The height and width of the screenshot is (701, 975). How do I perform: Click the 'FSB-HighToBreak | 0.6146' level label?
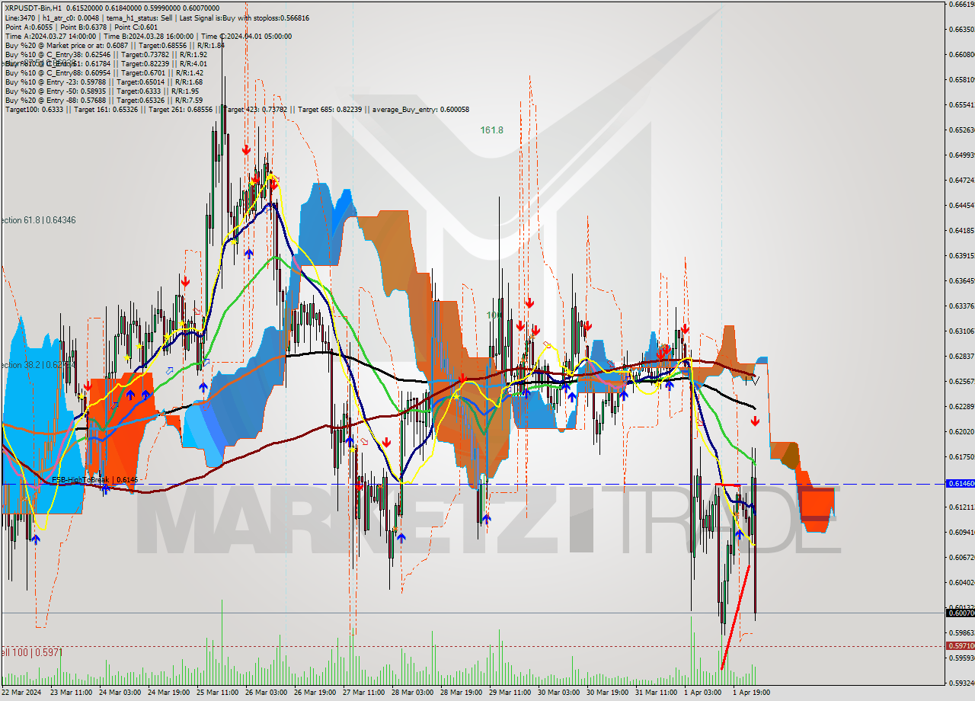(x=94, y=480)
